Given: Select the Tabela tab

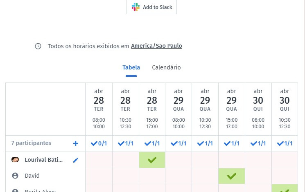Looking at the screenshot, I should [131, 67].
